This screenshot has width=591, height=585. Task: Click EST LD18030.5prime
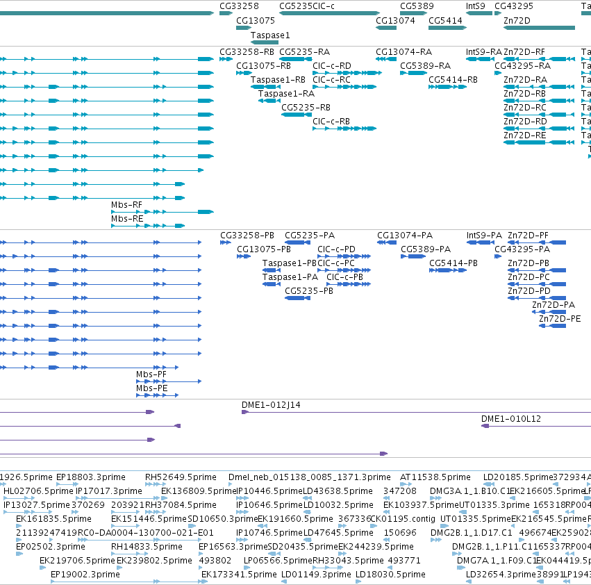tap(390, 575)
